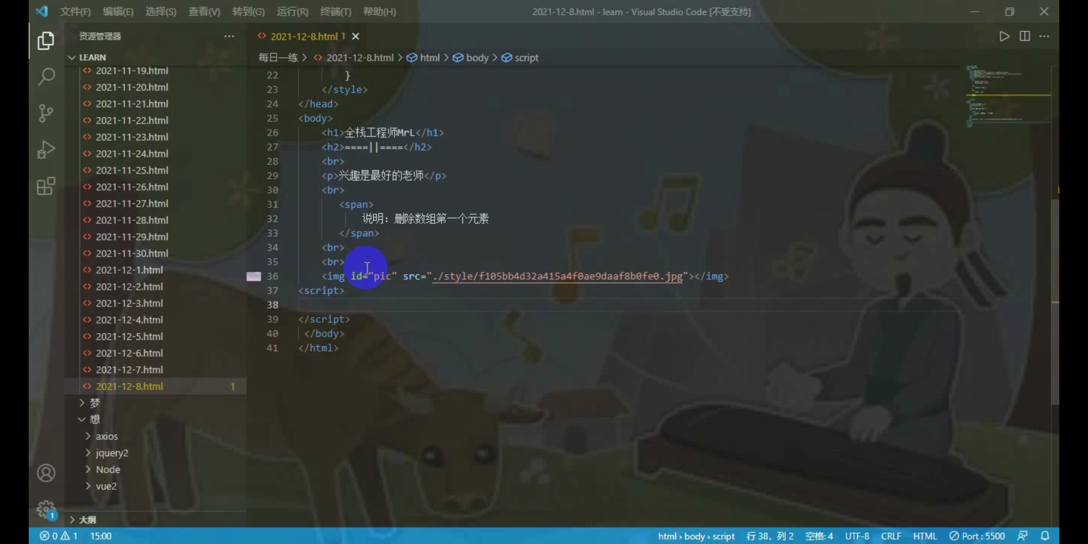Screen dimensions: 1088x544
Task: Open the 终端(T) menu
Action: click(335, 12)
